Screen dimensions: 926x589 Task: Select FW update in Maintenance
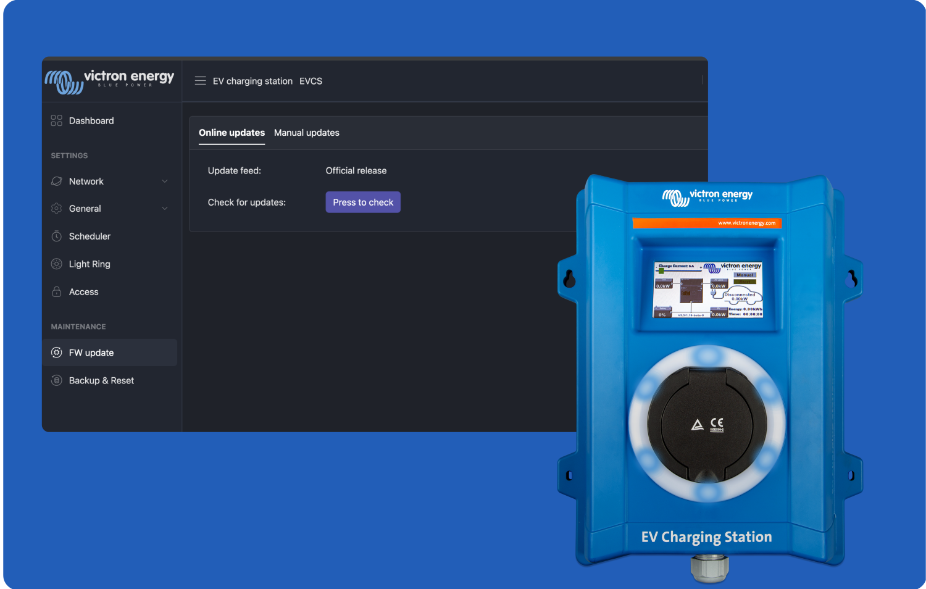(110, 353)
